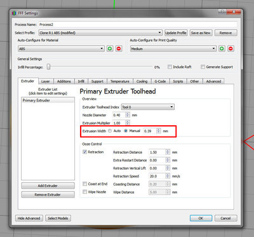The image size is (254, 237).
Task: Click the Add Extruder button
Action: point(48,186)
